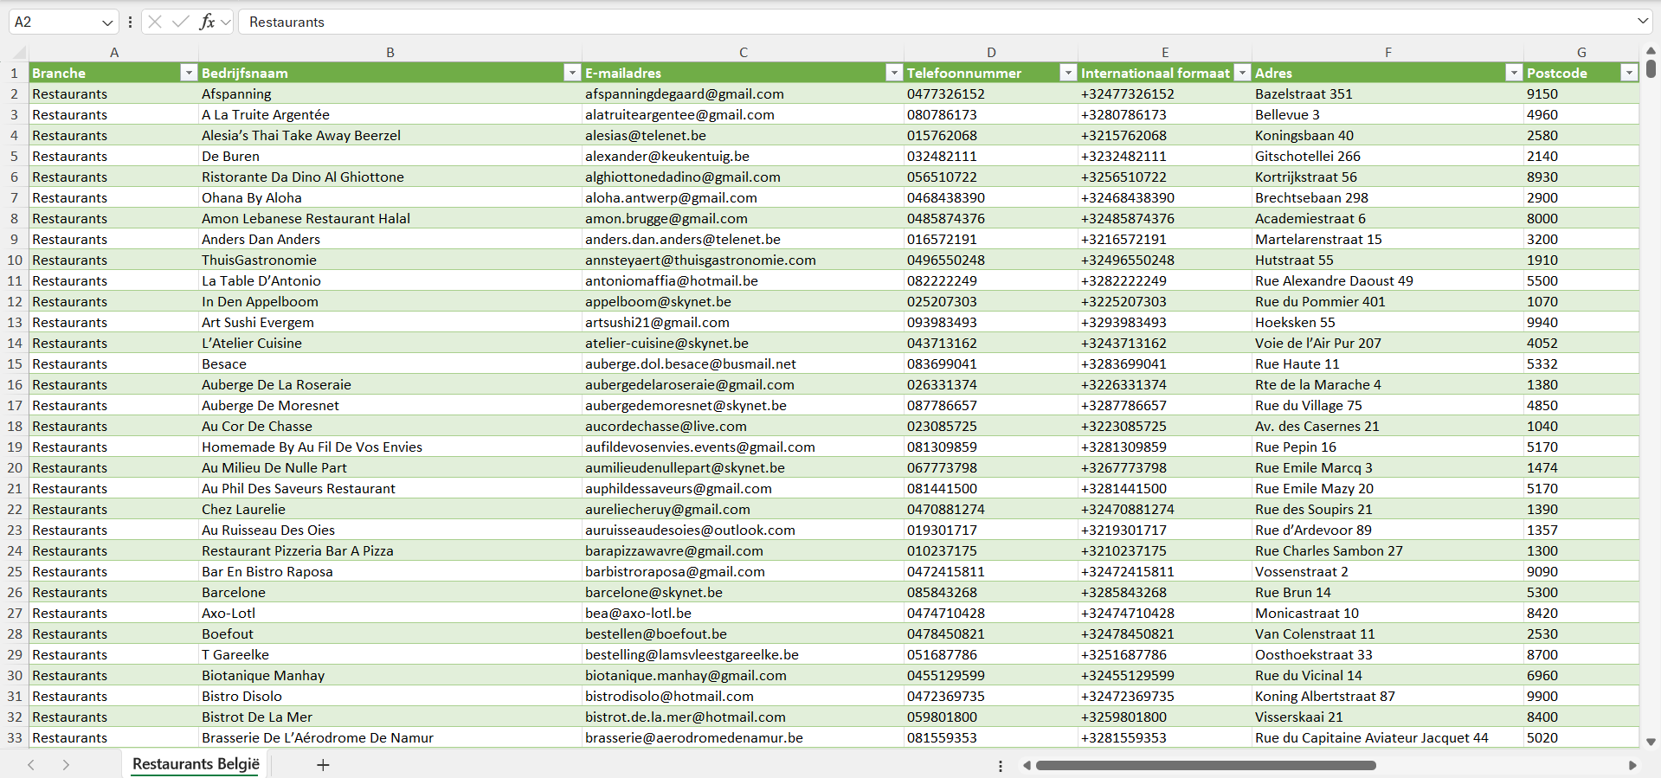This screenshot has width=1661, height=778.
Task: Click the next sheet navigation arrow
Action: [x=66, y=765]
